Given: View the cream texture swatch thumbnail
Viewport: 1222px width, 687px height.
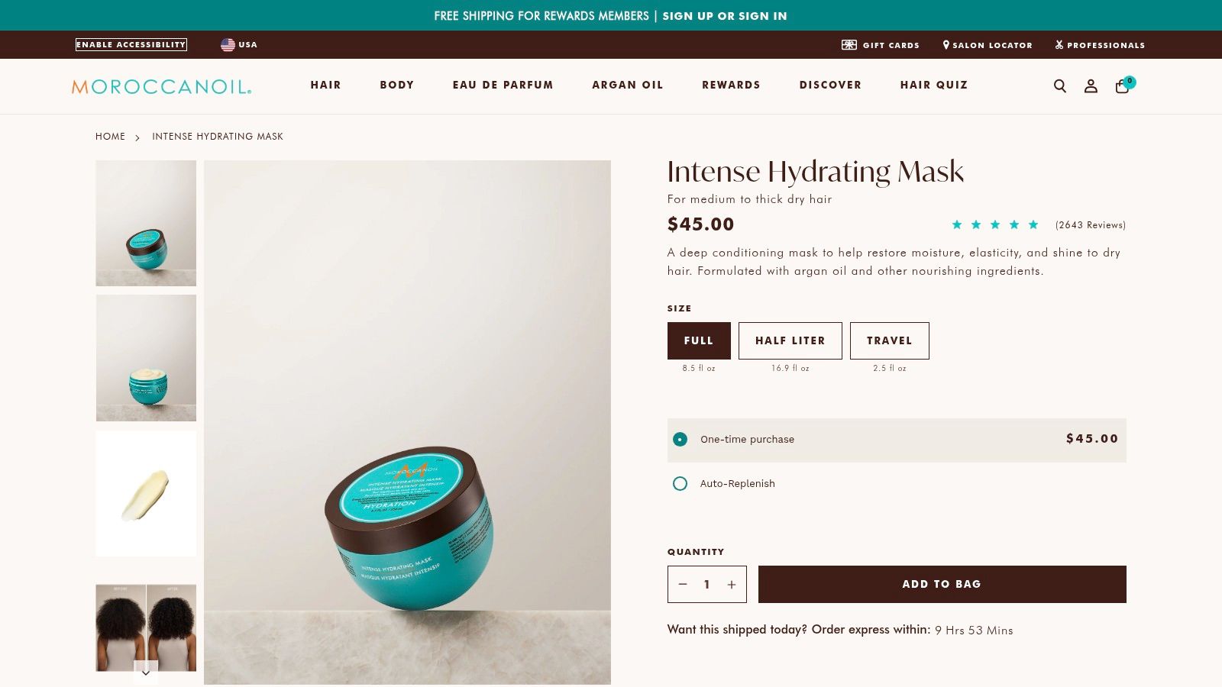Looking at the screenshot, I should click(x=146, y=494).
